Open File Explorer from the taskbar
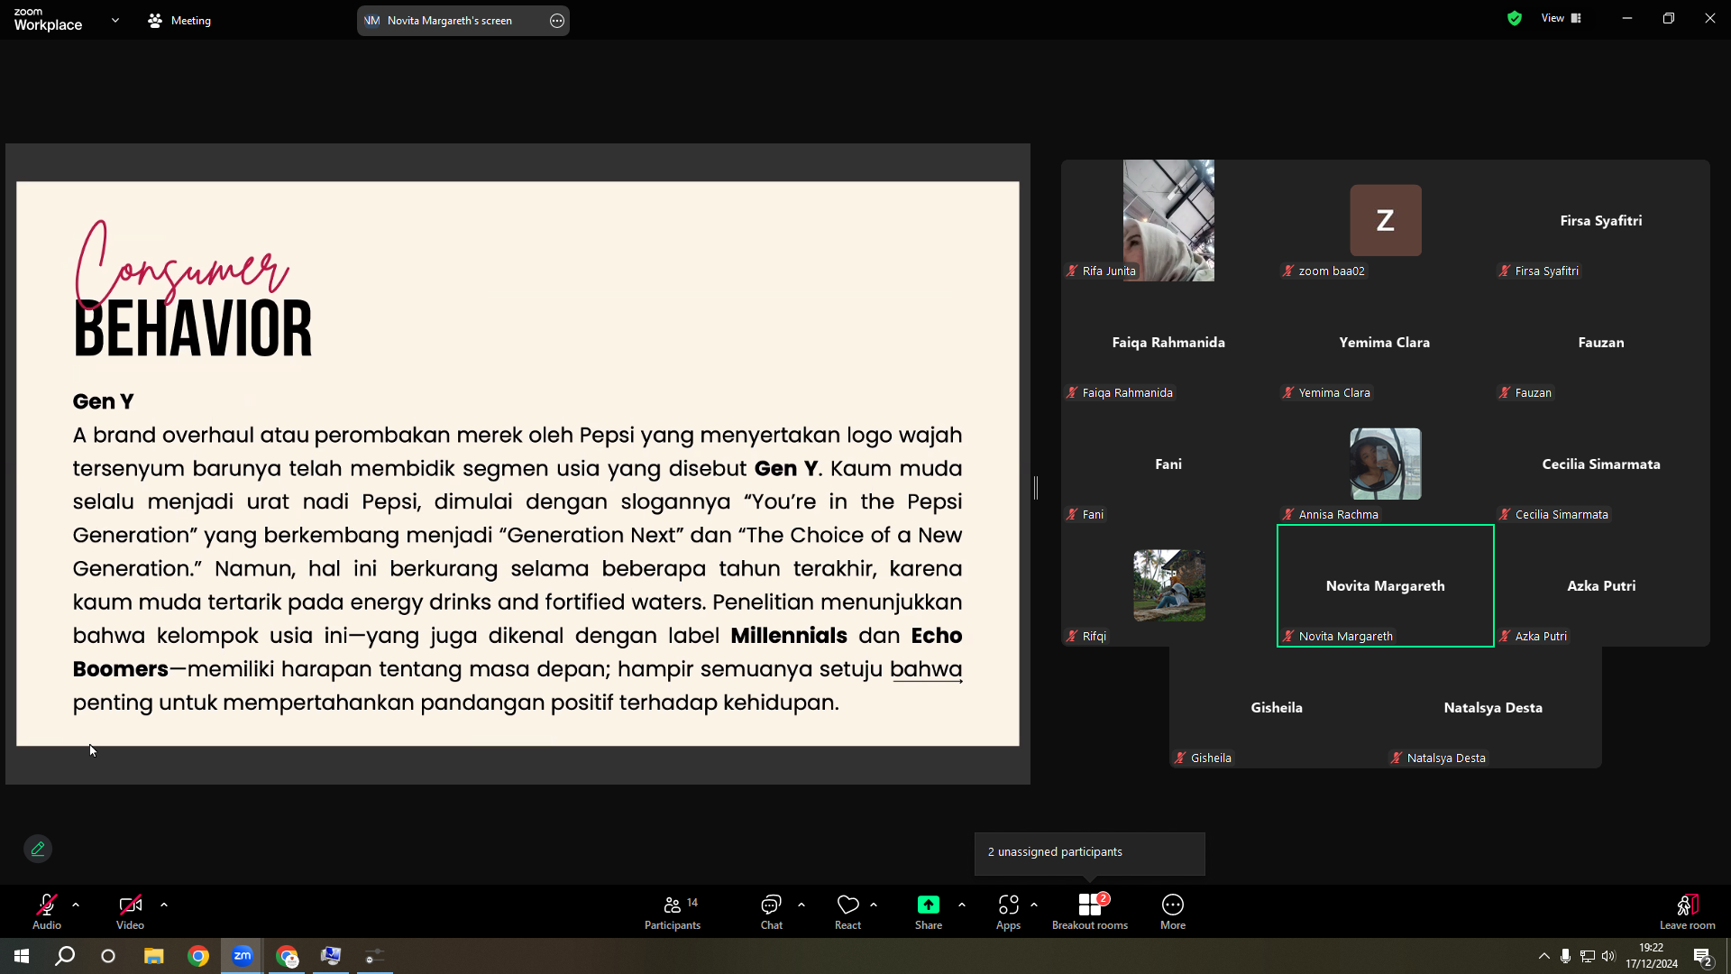 pos(154,956)
